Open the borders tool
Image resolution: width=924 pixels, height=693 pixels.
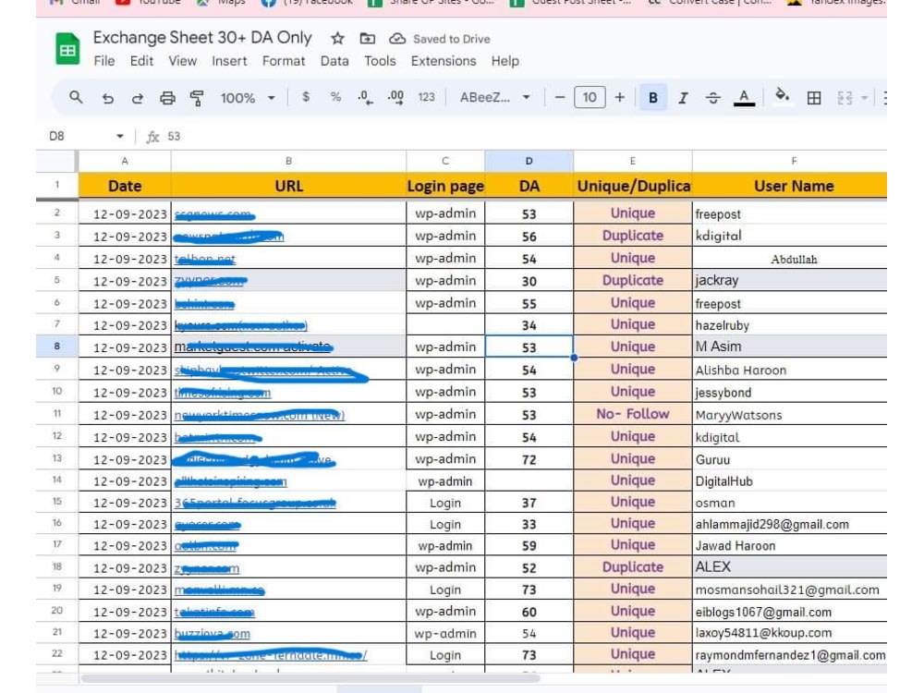(x=814, y=98)
